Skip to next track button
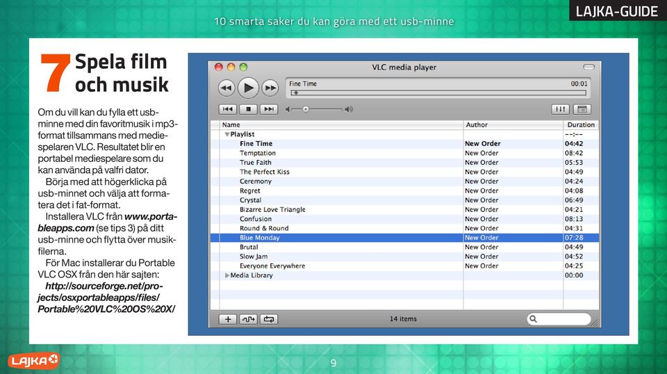The image size is (667, 374). pyautogui.click(x=268, y=109)
